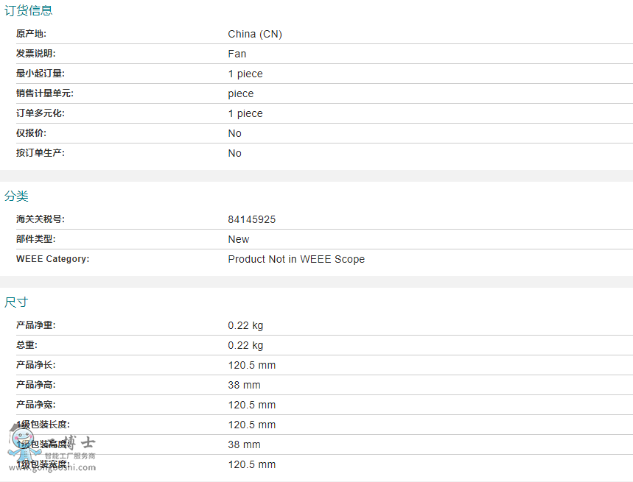Select the 0.22 kg value for 产品净重
This screenshot has width=633, height=482.
point(245,325)
